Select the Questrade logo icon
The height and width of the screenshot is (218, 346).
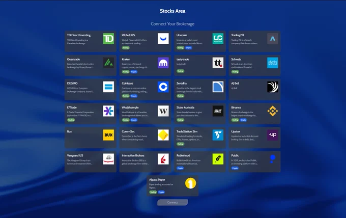[x=108, y=63]
